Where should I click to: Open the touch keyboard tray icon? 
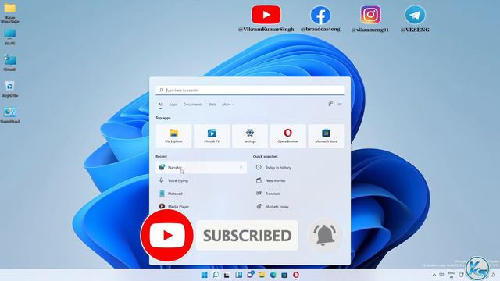tap(441, 275)
